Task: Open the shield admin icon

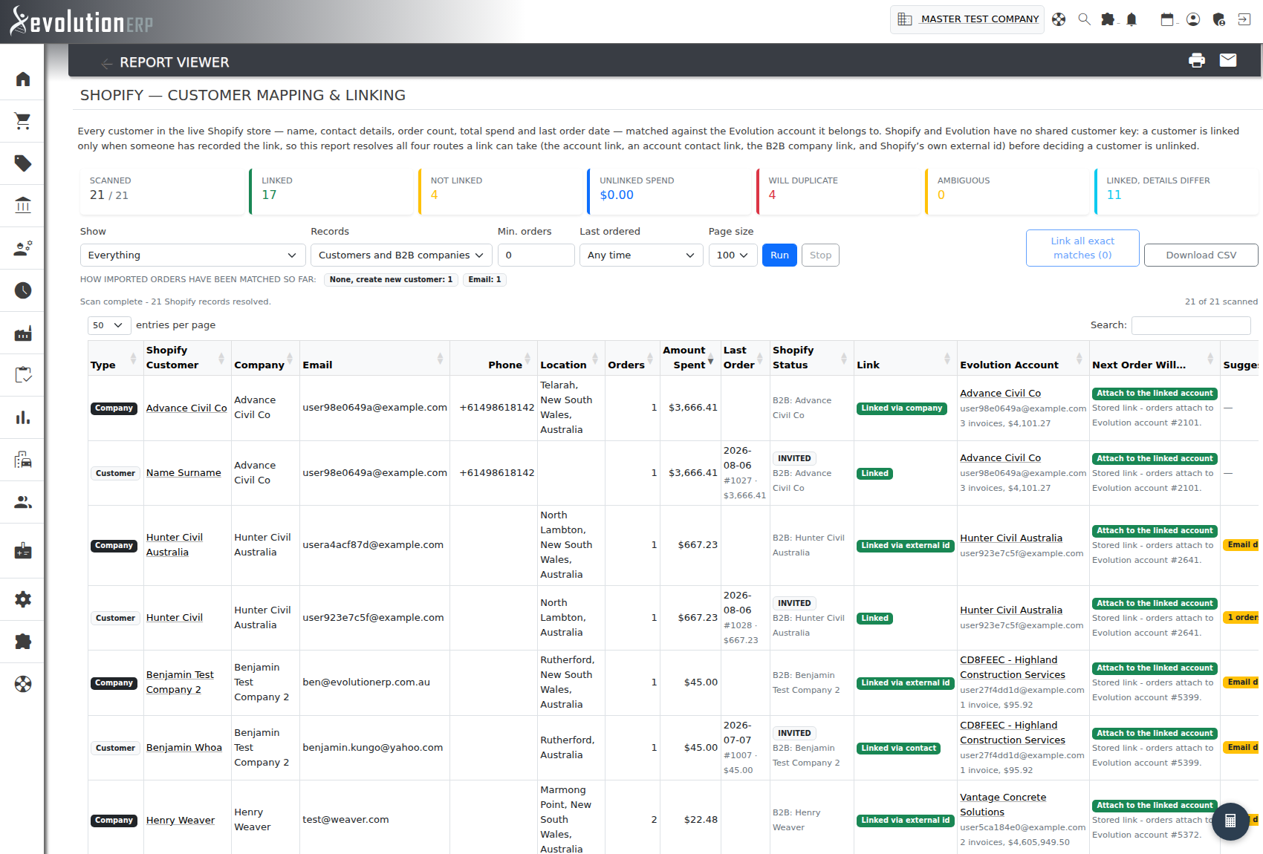Action: click(1218, 19)
